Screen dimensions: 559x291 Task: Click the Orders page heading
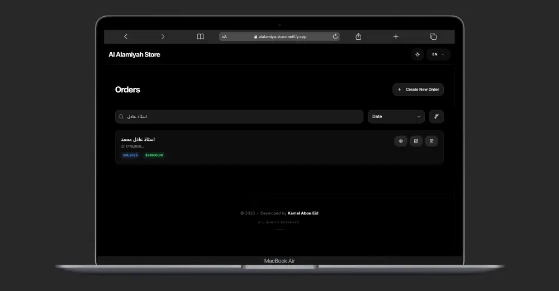(127, 90)
